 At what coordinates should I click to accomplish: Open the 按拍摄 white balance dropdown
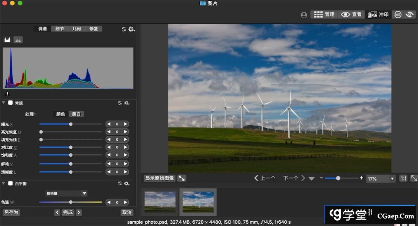(x=67, y=193)
